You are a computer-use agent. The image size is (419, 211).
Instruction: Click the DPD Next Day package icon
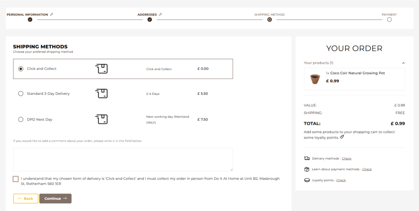coord(101,119)
